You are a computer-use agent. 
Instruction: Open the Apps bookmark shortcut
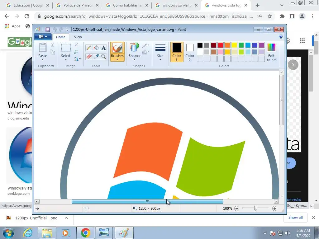pyautogui.click(x=12, y=26)
